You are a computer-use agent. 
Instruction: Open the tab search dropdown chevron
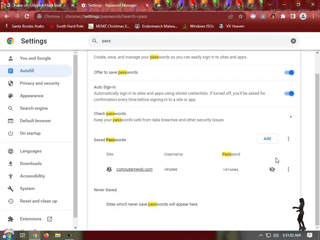(x=270, y=4)
